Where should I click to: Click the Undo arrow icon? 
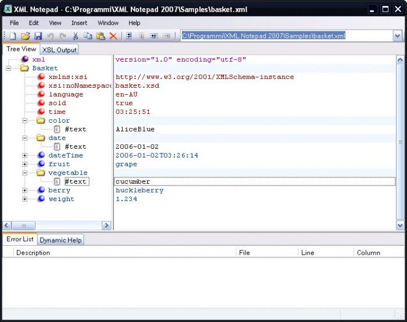pyautogui.click(x=50, y=36)
